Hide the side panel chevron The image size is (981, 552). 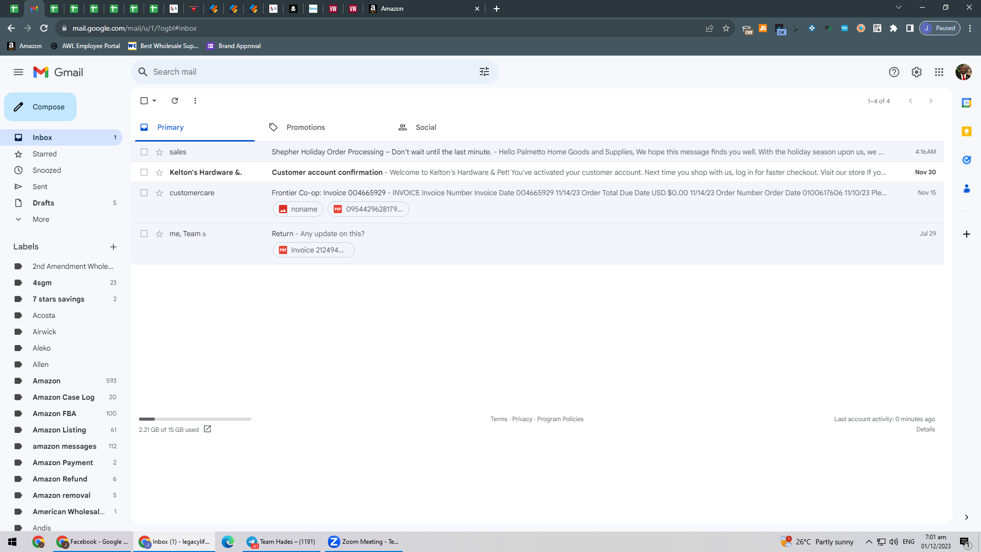[966, 517]
